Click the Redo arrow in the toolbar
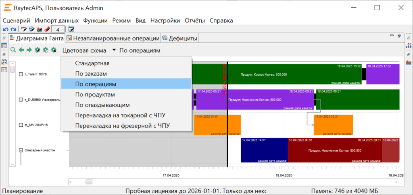This screenshot has height=195, width=413. (13, 29)
